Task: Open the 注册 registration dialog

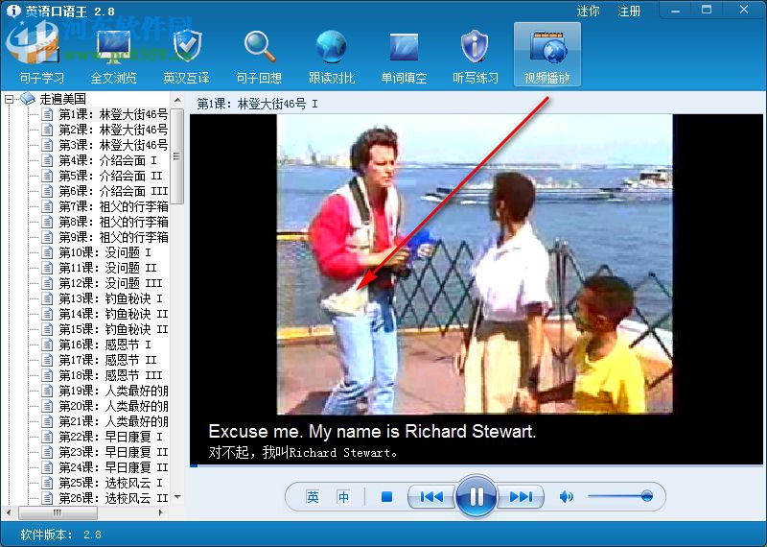Action: (629, 11)
